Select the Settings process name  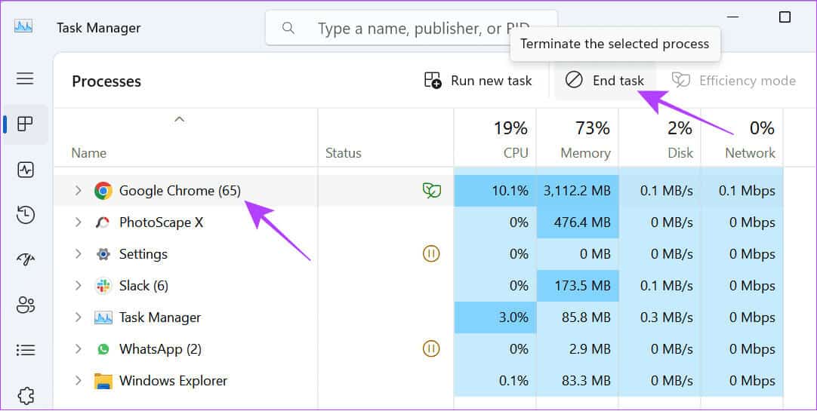click(x=143, y=254)
